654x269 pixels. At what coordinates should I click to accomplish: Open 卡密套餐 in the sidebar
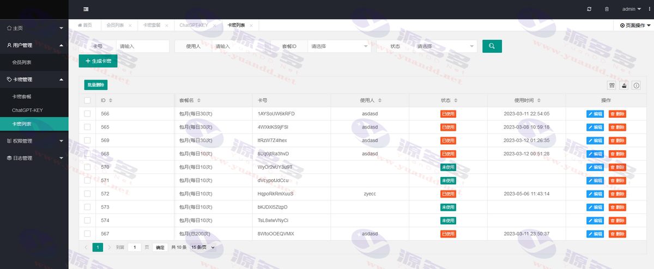[34, 96]
